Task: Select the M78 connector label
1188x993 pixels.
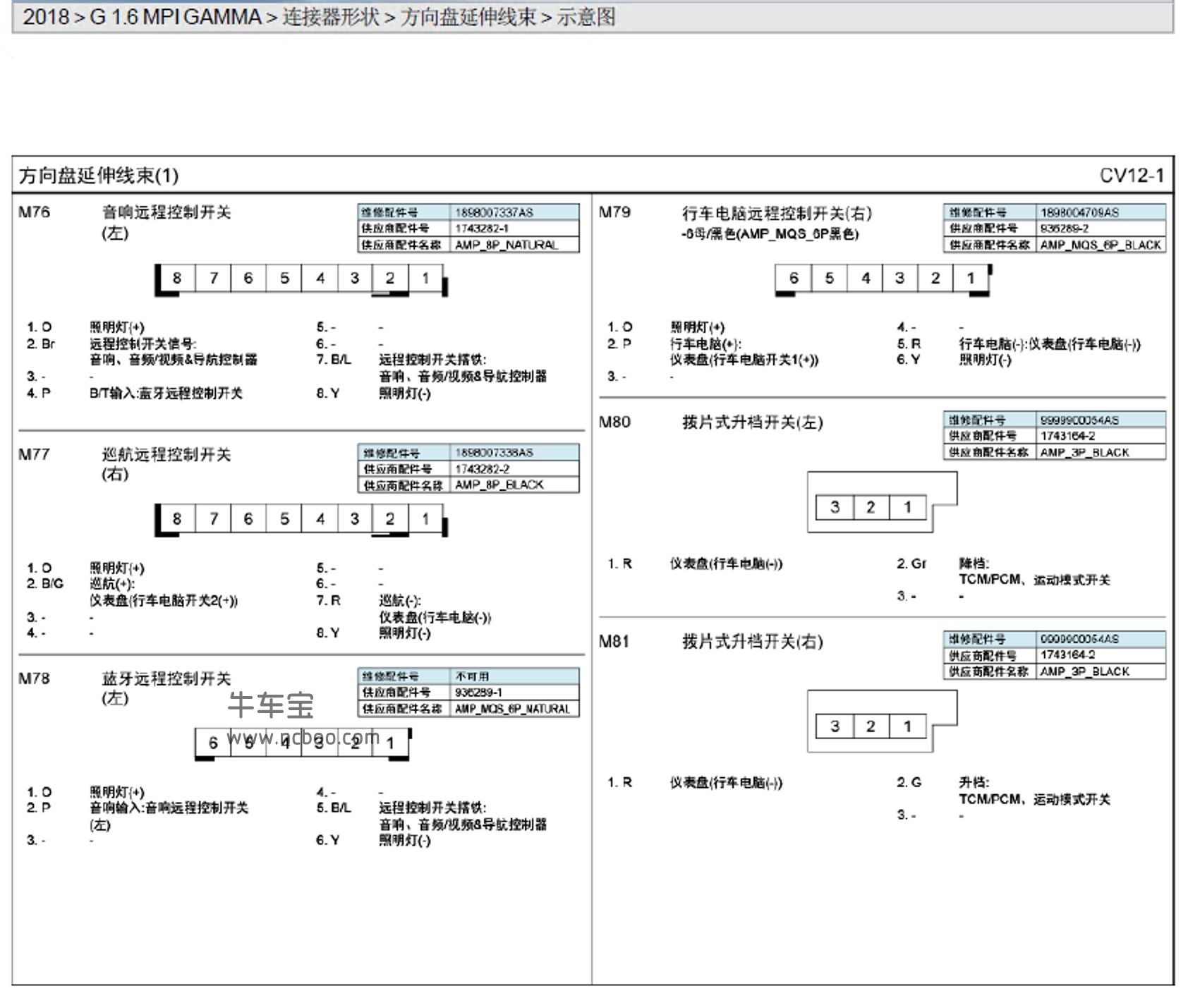Action: coord(35,678)
